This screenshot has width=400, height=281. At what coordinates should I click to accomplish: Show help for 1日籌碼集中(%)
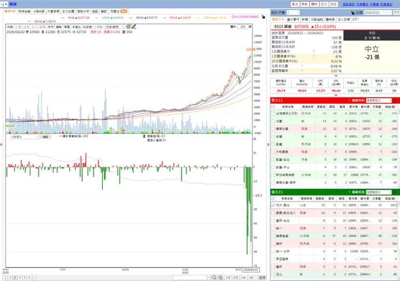tap(314, 56)
